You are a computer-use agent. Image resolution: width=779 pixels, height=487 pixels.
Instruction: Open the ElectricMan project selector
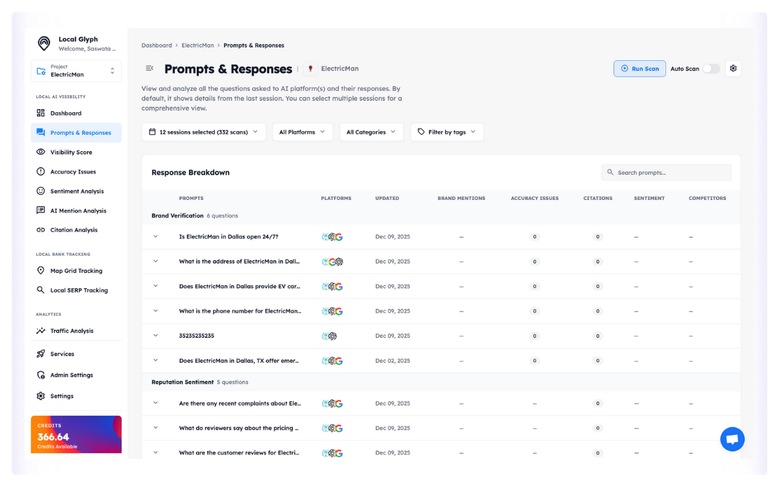(76, 71)
